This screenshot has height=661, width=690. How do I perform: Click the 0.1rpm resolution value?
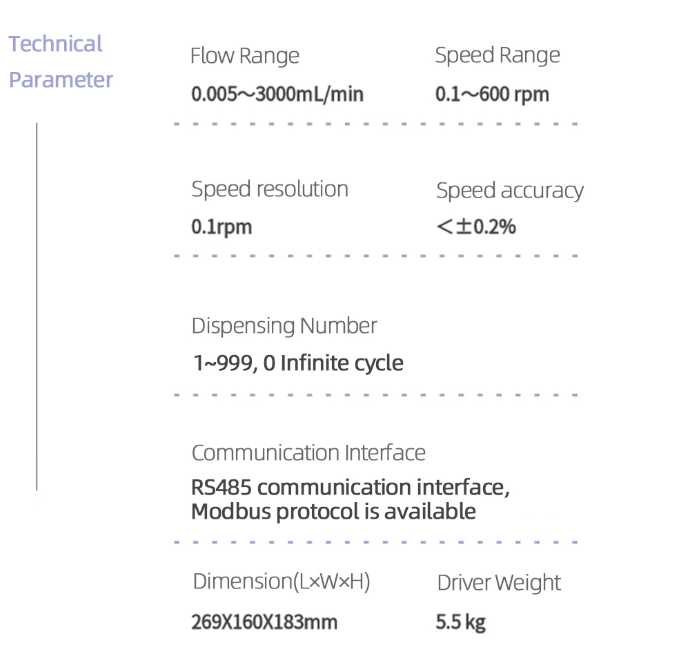(221, 227)
